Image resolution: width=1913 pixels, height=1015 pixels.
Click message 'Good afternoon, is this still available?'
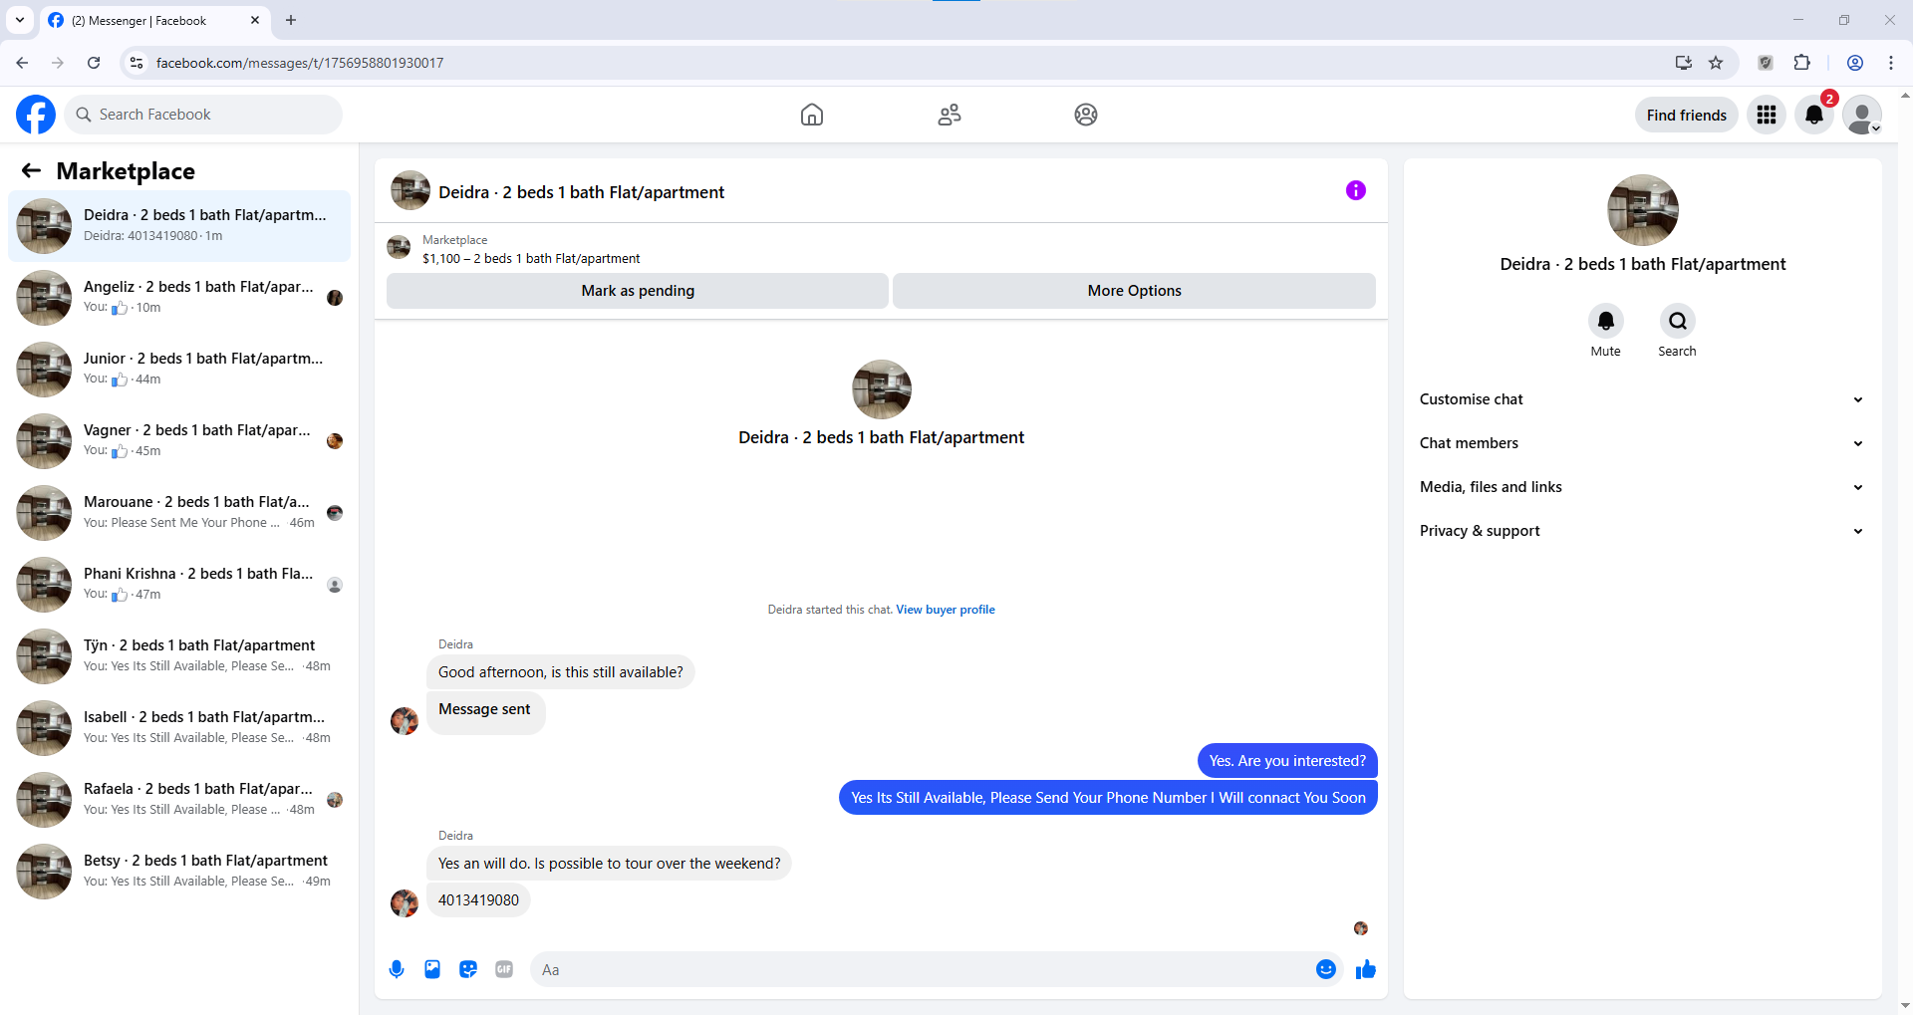(x=561, y=672)
